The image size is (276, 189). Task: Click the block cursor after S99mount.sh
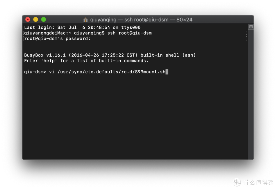(167, 72)
